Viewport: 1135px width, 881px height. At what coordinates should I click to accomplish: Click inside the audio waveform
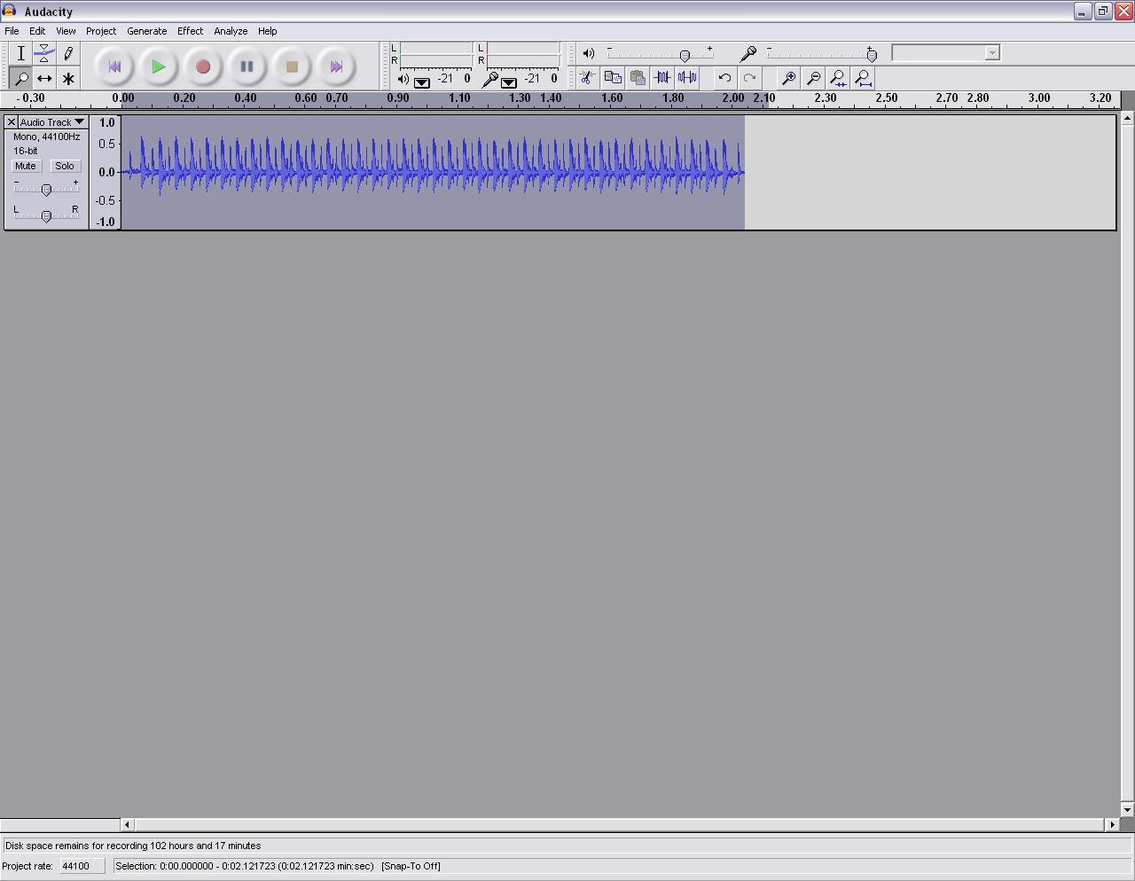tap(433, 172)
